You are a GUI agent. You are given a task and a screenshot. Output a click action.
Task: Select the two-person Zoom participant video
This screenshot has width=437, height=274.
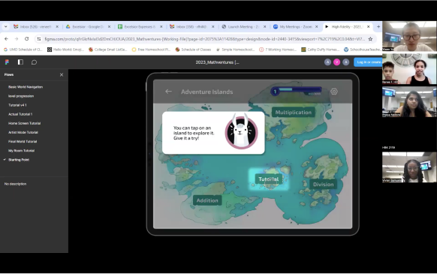tap(409, 69)
